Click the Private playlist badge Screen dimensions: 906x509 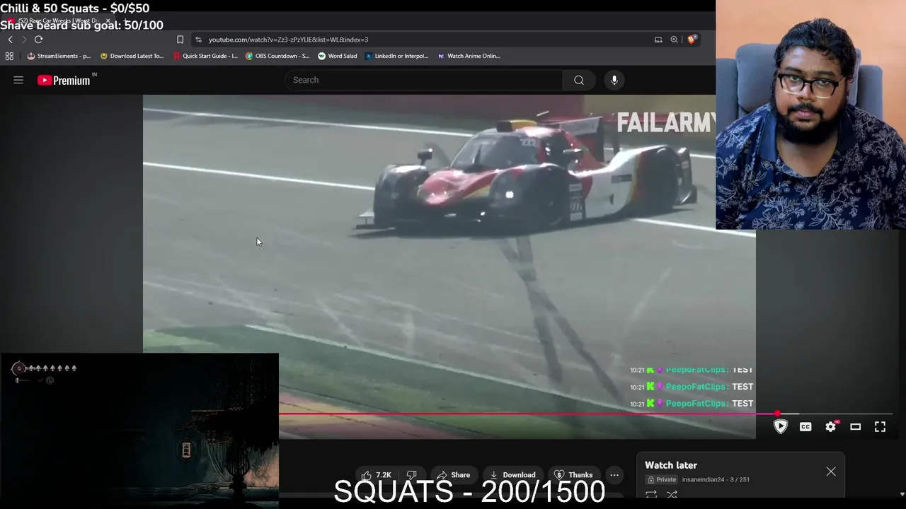pyautogui.click(x=662, y=479)
